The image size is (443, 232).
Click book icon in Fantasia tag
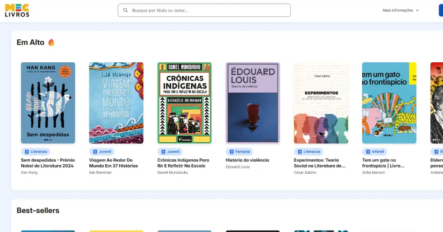click(232, 152)
